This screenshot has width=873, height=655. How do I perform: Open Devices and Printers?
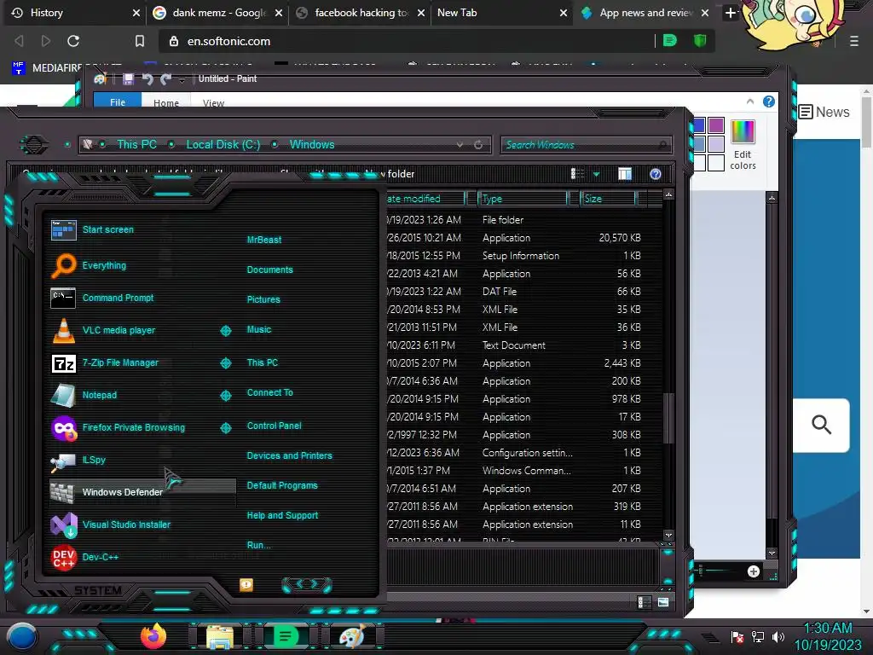(289, 455)
